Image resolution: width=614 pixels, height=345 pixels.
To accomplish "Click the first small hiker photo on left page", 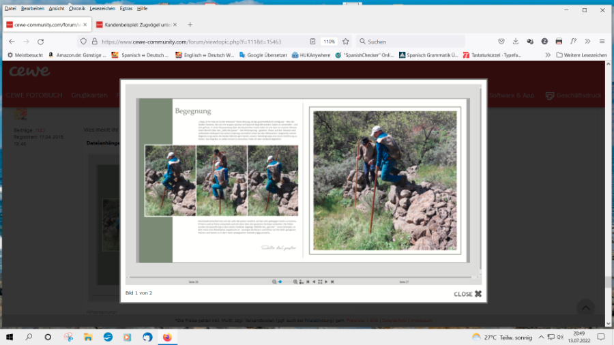I will [170, 180].
